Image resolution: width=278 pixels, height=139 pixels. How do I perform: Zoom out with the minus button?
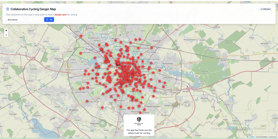(x=6, y=35)
